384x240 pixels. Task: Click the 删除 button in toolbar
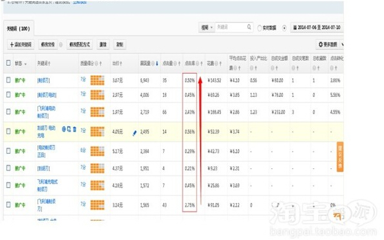coord(103,45)
